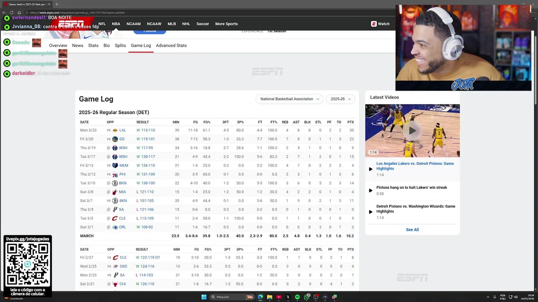The image size is (538, 302).
Task: Open the NFL menu
Action: click(102, 24)
